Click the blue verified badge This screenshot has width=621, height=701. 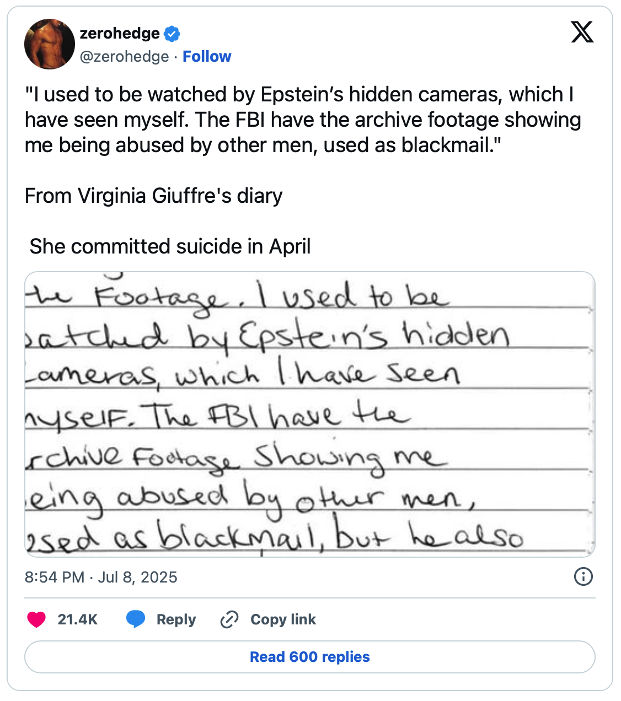[172, 34]
